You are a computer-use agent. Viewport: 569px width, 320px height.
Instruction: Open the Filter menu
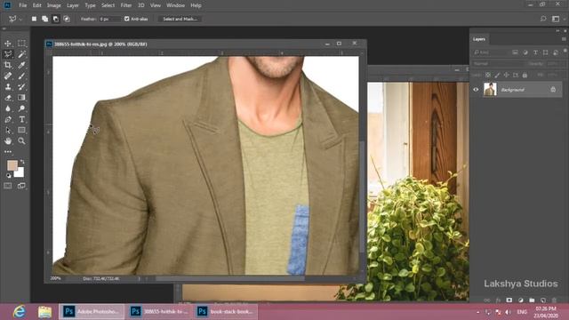(x=126, y=5)
